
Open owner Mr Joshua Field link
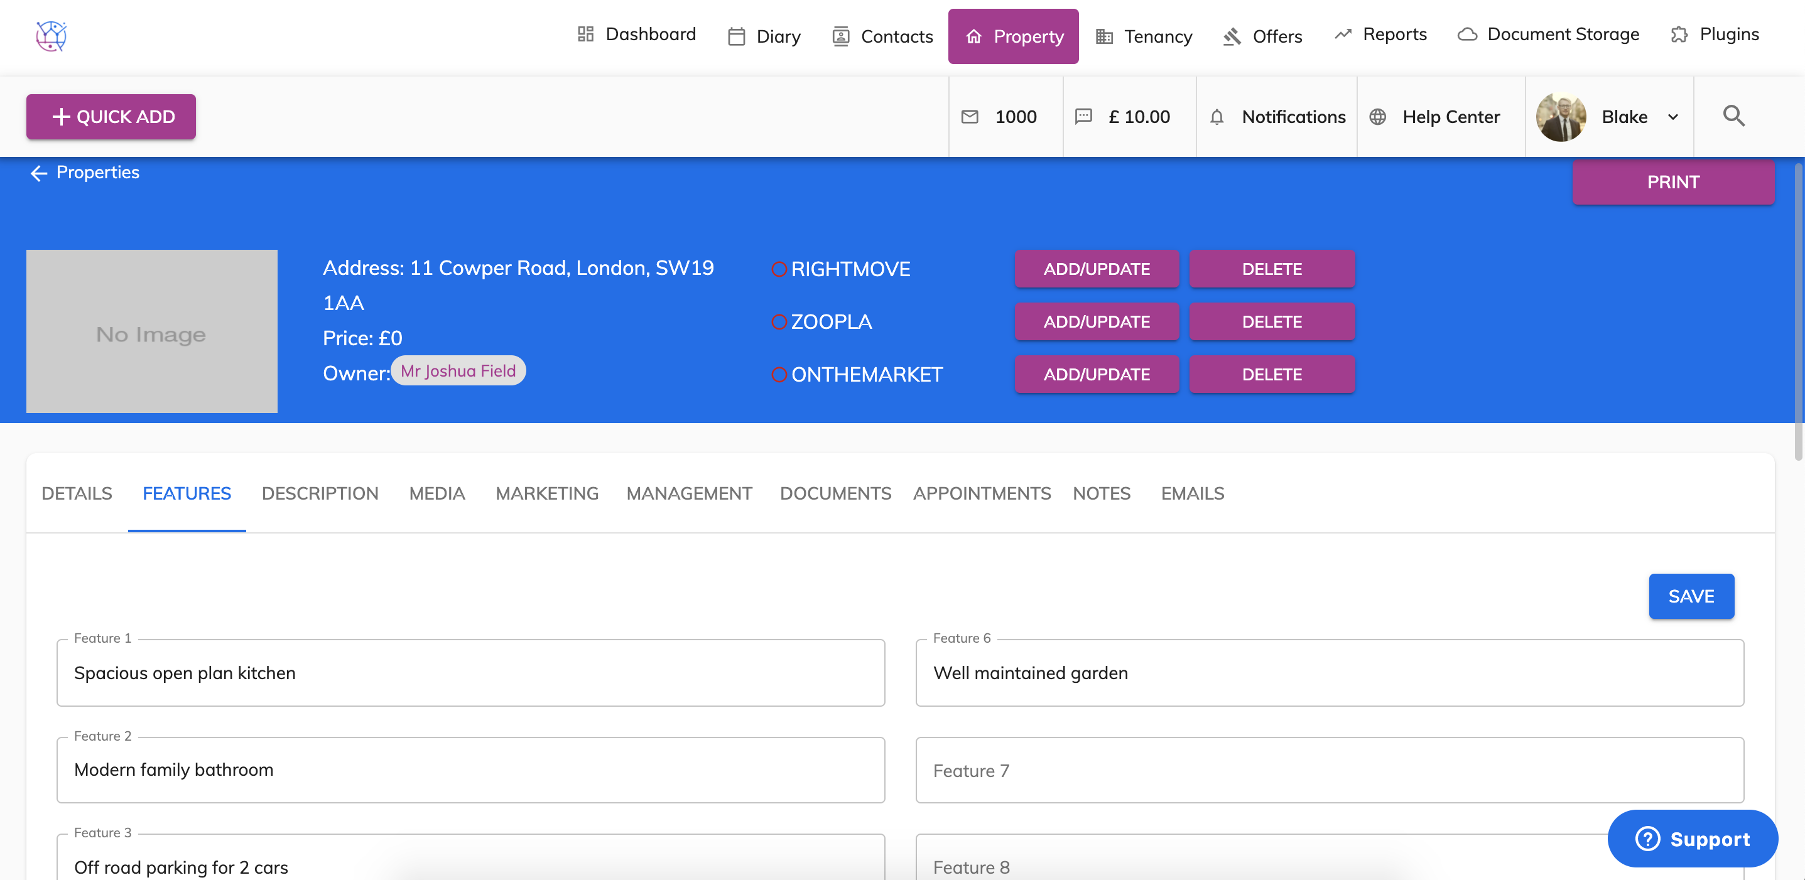[x=458, y=371]
